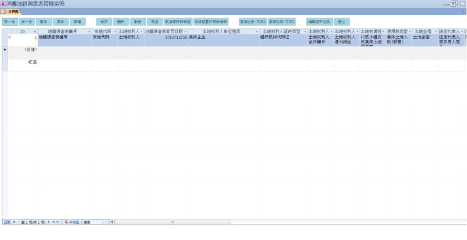The image size is (467, 240).
Task: Select cell '集体土地入股(联营)'
Action: pos(399,40)
